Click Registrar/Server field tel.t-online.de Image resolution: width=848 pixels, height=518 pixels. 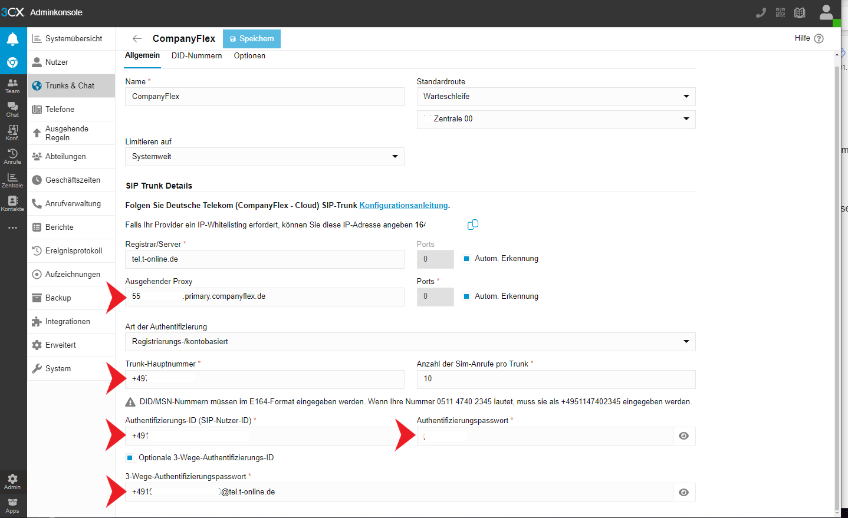pyautogui.click(x=265, y=259)
